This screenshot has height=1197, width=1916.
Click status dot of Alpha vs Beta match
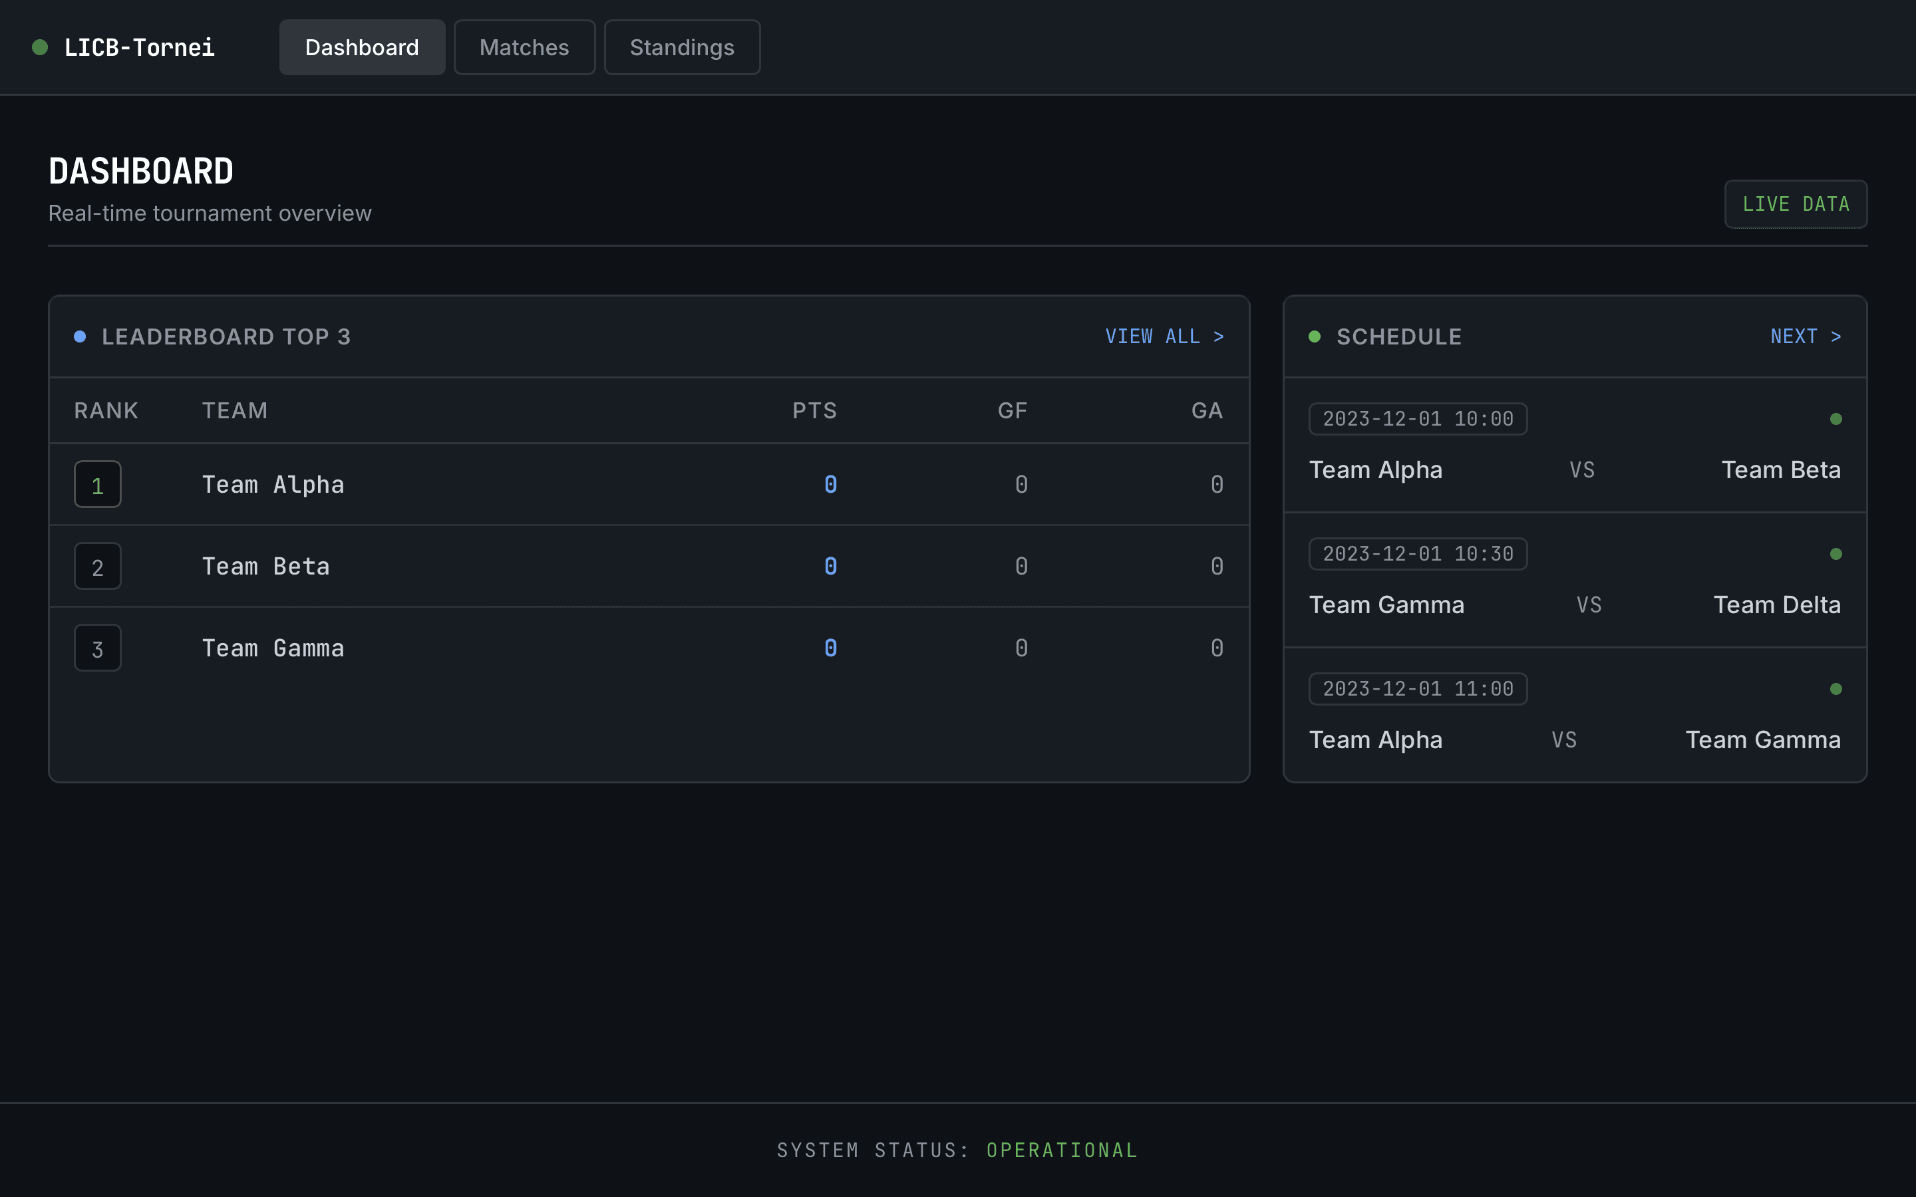pyautogui.click(x=1836, y=419)
